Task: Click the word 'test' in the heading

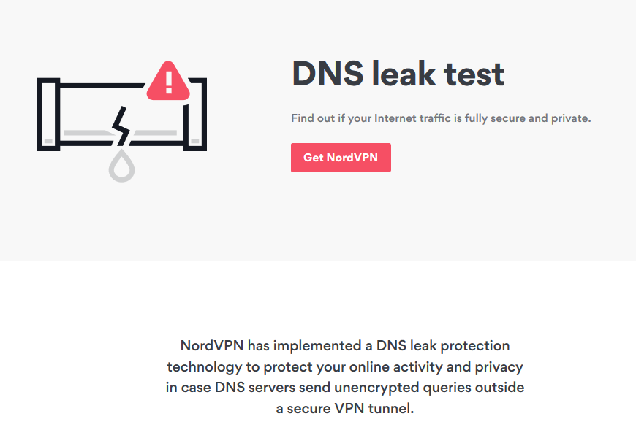Action: (x=474, y=74)
